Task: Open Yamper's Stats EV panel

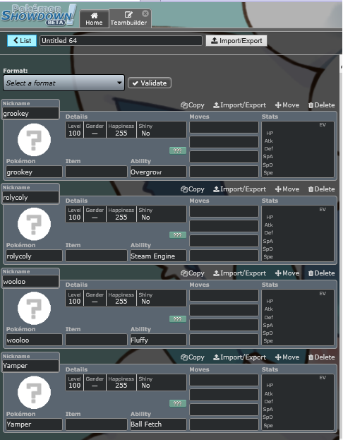Action: point(298,402)
